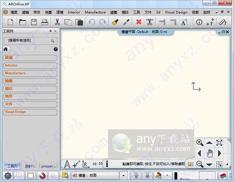Open the Manufacture menu in menu bar

[95, 12]
